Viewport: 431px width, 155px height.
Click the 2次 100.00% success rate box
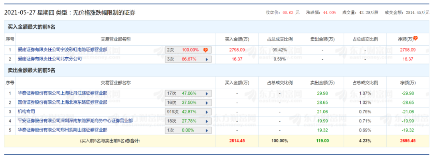click(188, 50)
